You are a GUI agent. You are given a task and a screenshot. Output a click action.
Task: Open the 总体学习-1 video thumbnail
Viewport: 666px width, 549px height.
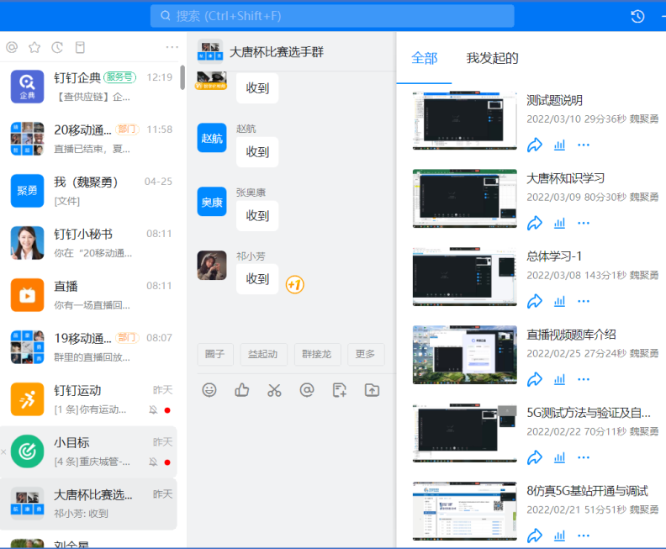pos(465,277)
